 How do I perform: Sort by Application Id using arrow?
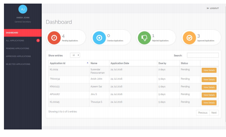click(x=87, y=63)
